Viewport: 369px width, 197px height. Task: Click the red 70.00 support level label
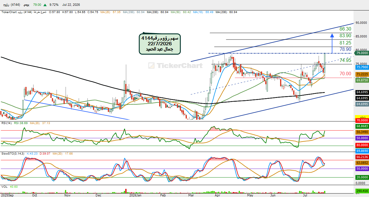tap(345, 74)
